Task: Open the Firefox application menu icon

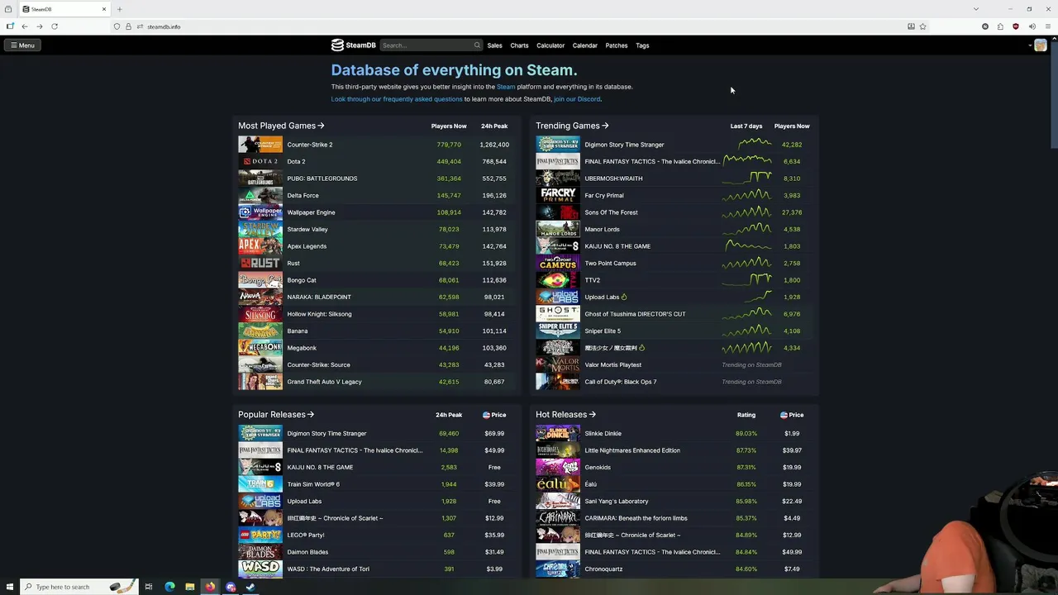Action: coord(1047,26)
